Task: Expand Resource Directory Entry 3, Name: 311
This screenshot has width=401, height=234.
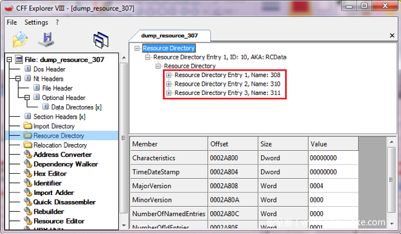Action: pyautogui.click(x=169, y=93)
